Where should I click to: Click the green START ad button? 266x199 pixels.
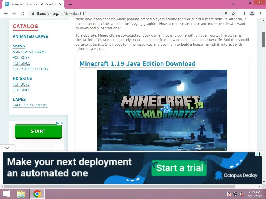click(38, 131)
